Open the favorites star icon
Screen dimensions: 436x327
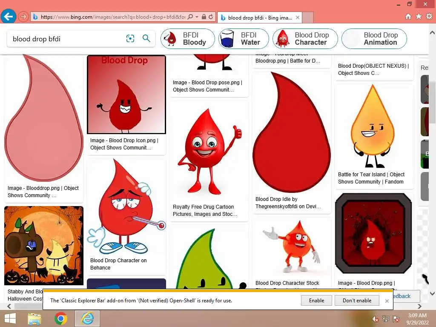pyautogui.click(x=419, y=17)
